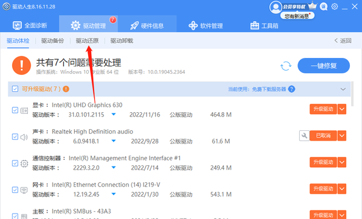Expand options arrow for Ethernet upgrade button

pos(342,189)
